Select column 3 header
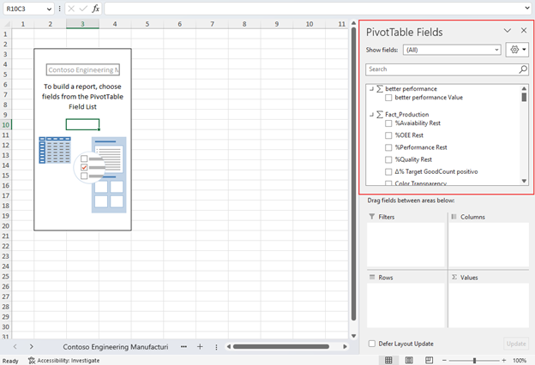 [82, 24]
